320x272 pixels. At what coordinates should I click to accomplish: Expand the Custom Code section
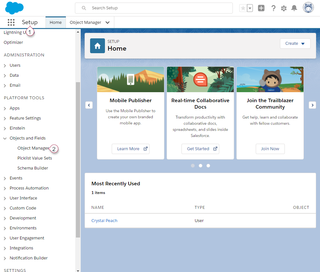coord(5,208)
